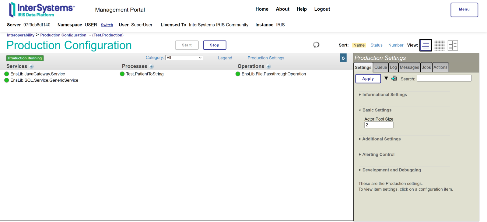Open the Queue tab
487x222 pixels.
pyautogui.click(x=380, y=67)
